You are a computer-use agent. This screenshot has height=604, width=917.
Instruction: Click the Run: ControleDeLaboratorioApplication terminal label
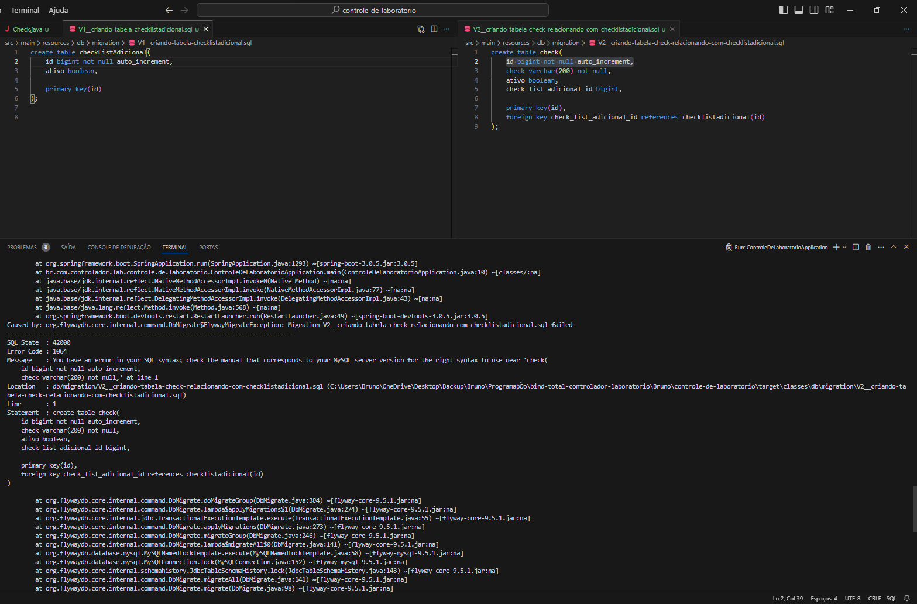point(777,248)
